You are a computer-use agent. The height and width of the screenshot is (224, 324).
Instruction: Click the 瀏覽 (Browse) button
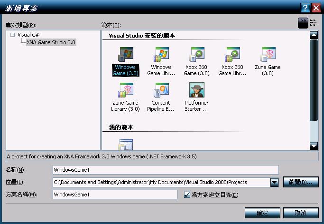301,183
